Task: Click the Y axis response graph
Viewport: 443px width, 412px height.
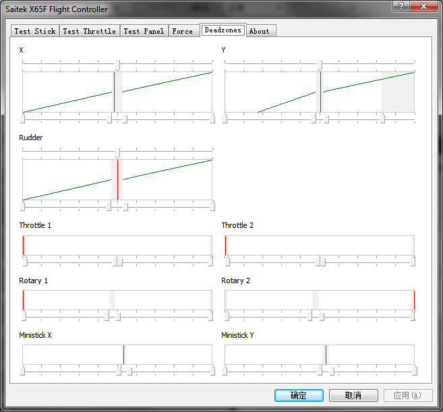Action: (x=320, y=92)
